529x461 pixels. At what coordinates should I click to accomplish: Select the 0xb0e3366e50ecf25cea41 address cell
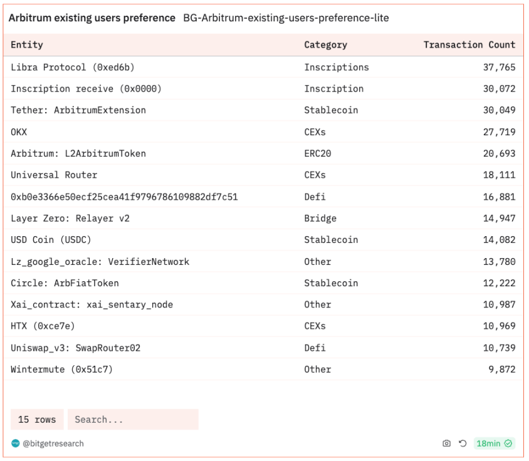[x=124, y=197]
